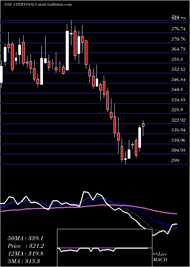Image resolution: width=190 pixels, height=267 pixels.
Task: Click the NSE STERTOOLS chart title
Action: click(38, 5)
